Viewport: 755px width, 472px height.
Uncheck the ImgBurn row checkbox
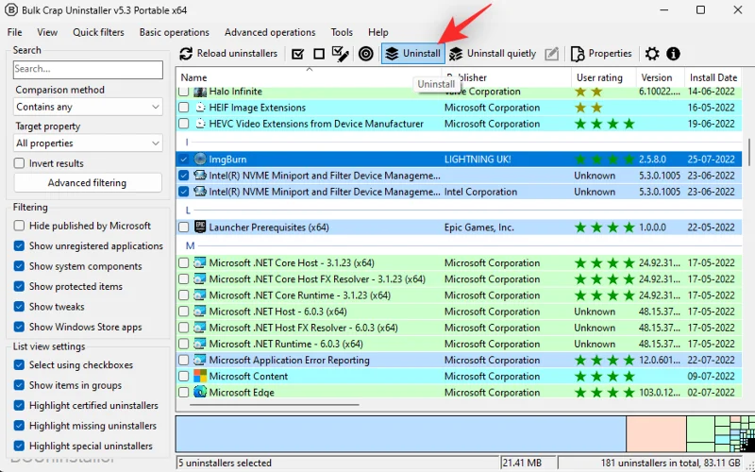(x=183, y=159)
